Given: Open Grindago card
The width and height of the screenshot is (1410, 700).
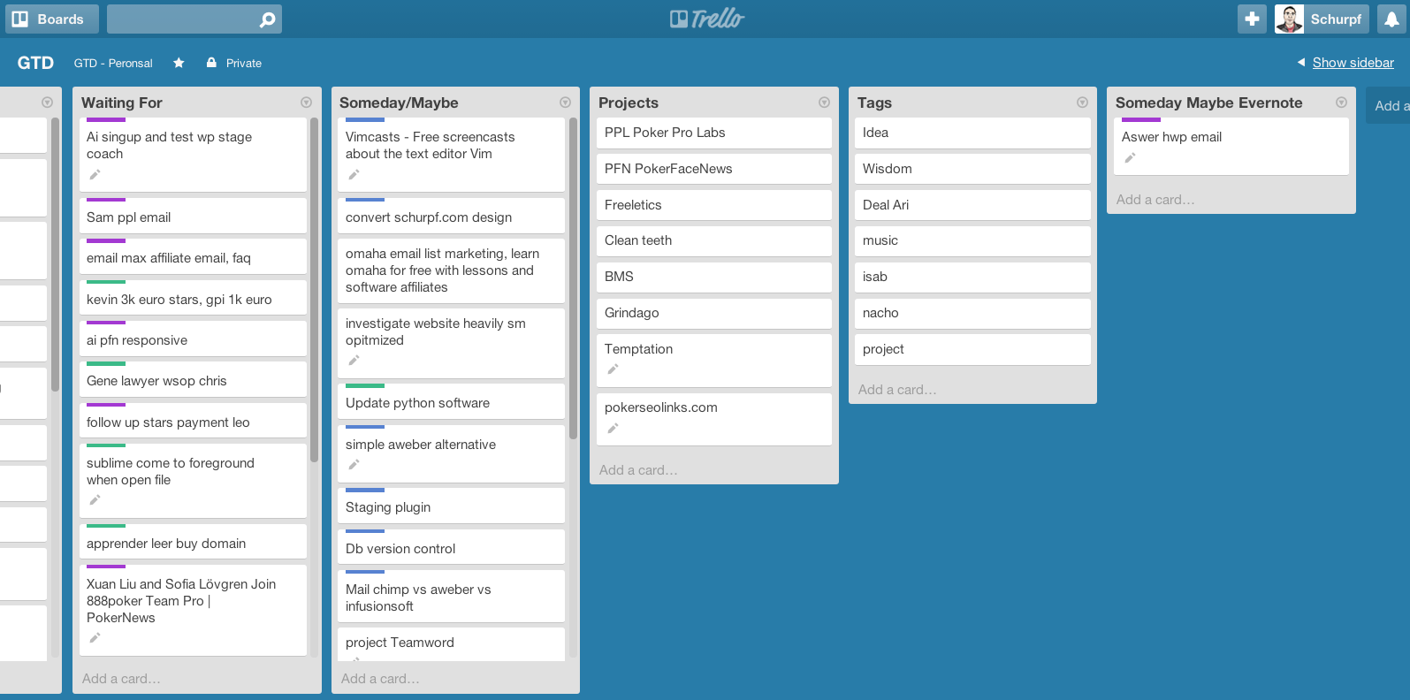Looking at the screenshot, I should (714, 313).
